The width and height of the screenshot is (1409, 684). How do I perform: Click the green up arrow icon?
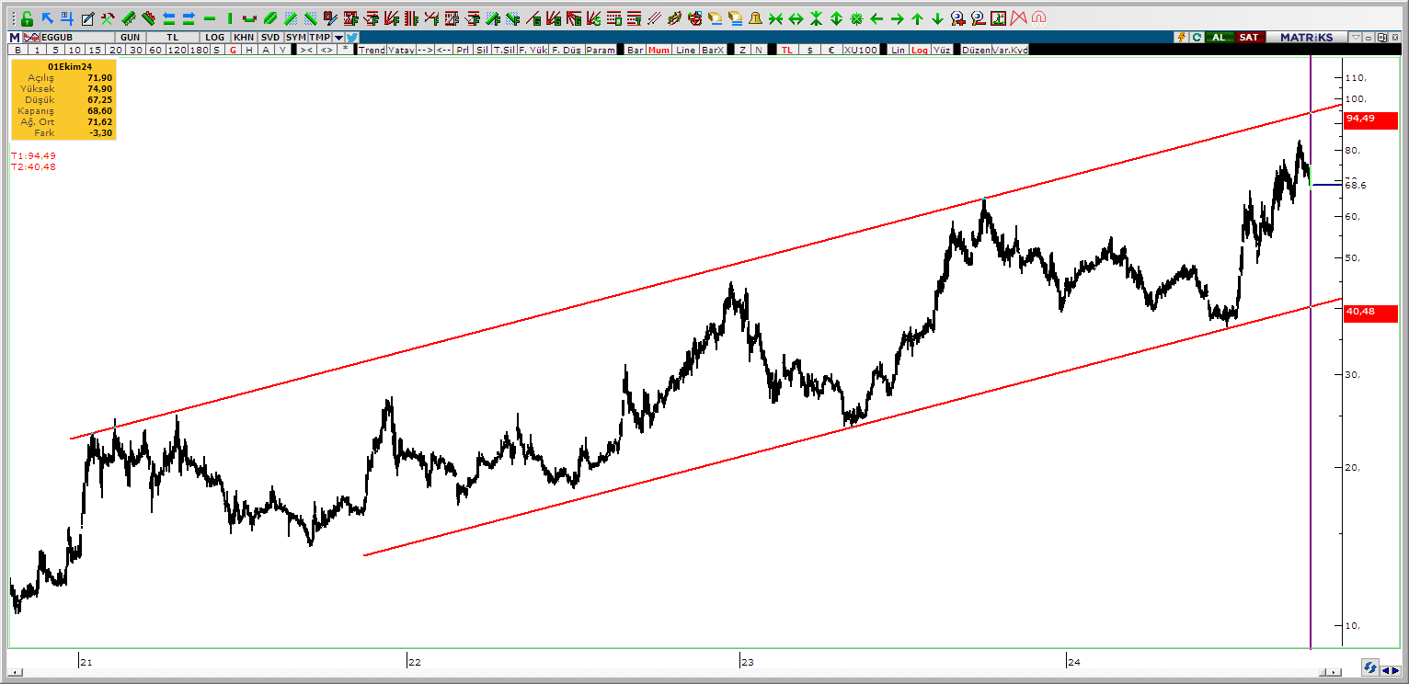917,18
